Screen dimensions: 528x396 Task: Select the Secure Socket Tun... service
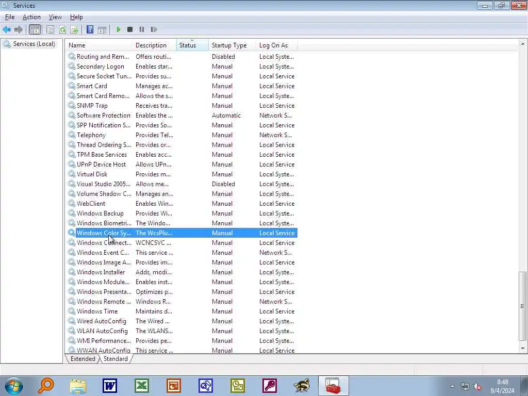pos(182,76)
